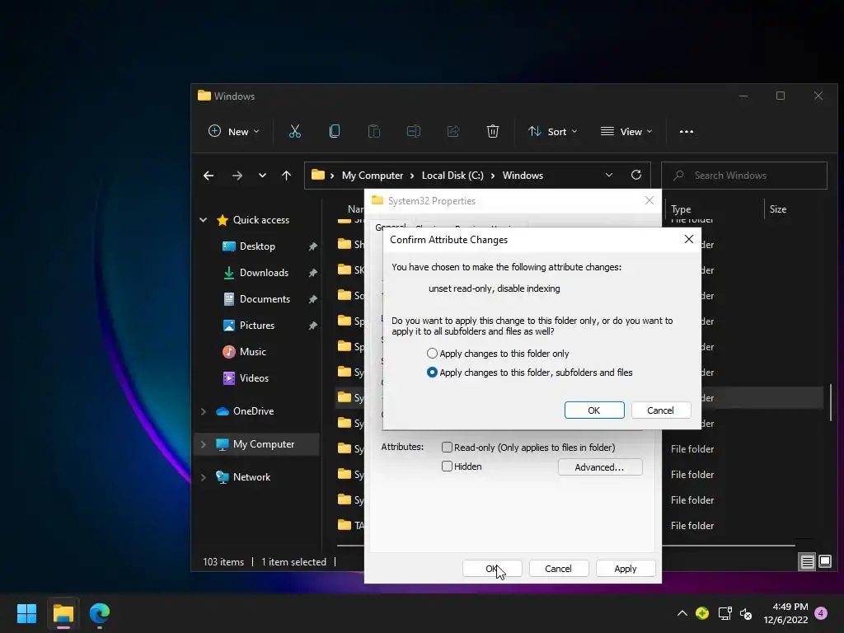
Task: Select Apply changes to folder, subfolders and files
Action: pyautogui.click(x=432, y=373)
